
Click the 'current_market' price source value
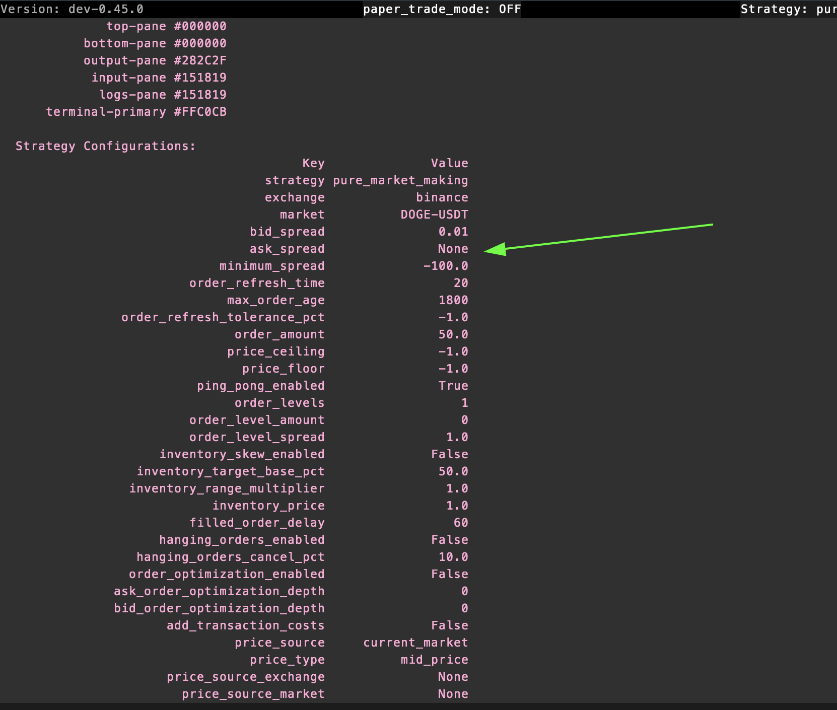[415, 643]
